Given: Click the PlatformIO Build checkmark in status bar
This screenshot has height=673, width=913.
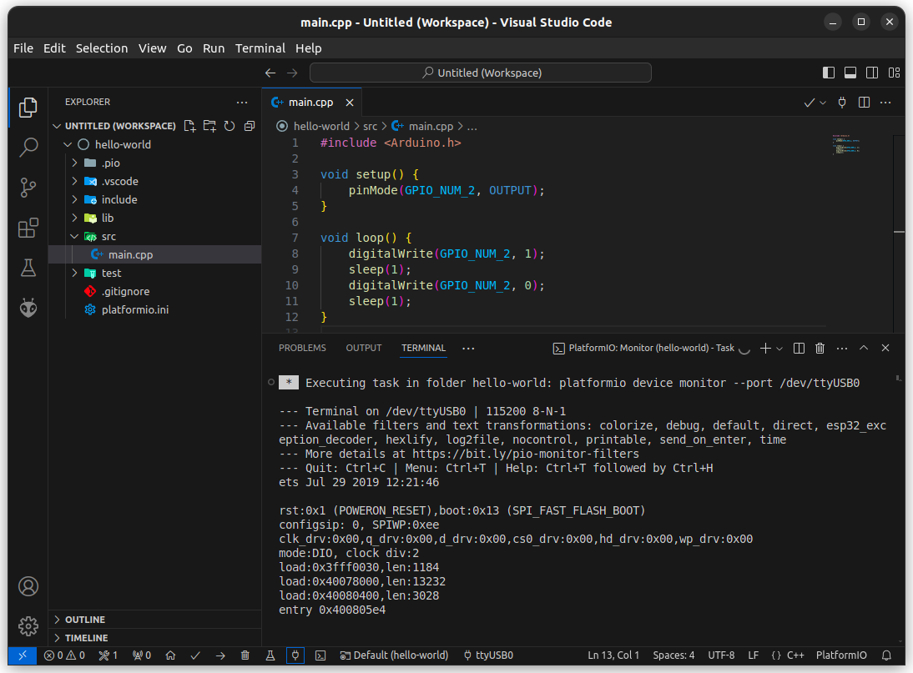Looking at the screenshot, I should [x=195, y=655].
